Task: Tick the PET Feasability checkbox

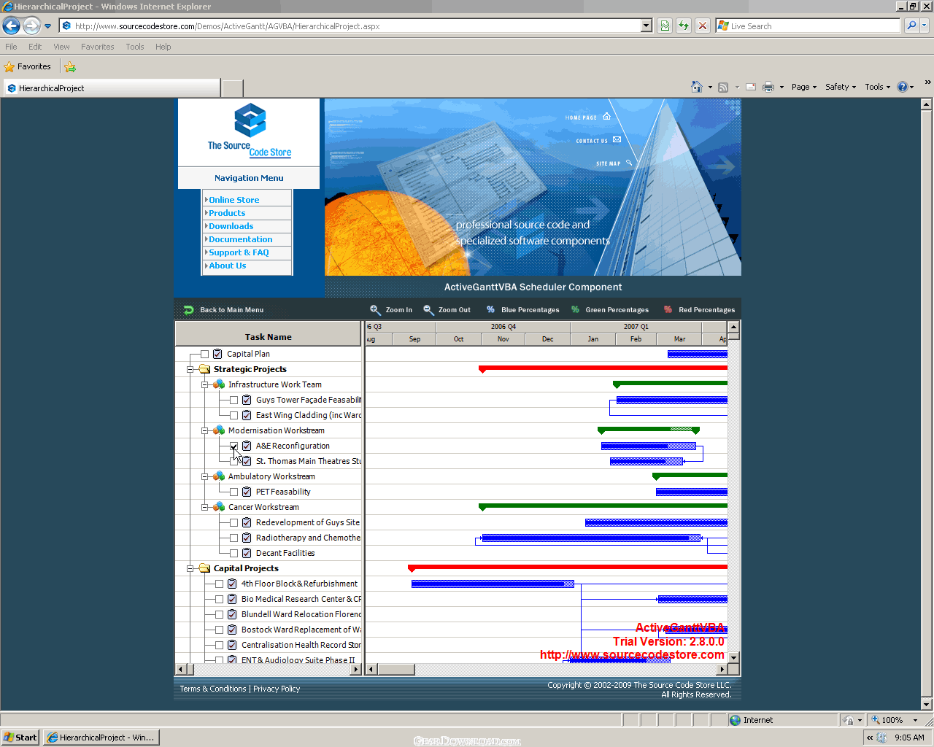Action: coord(233,492)
